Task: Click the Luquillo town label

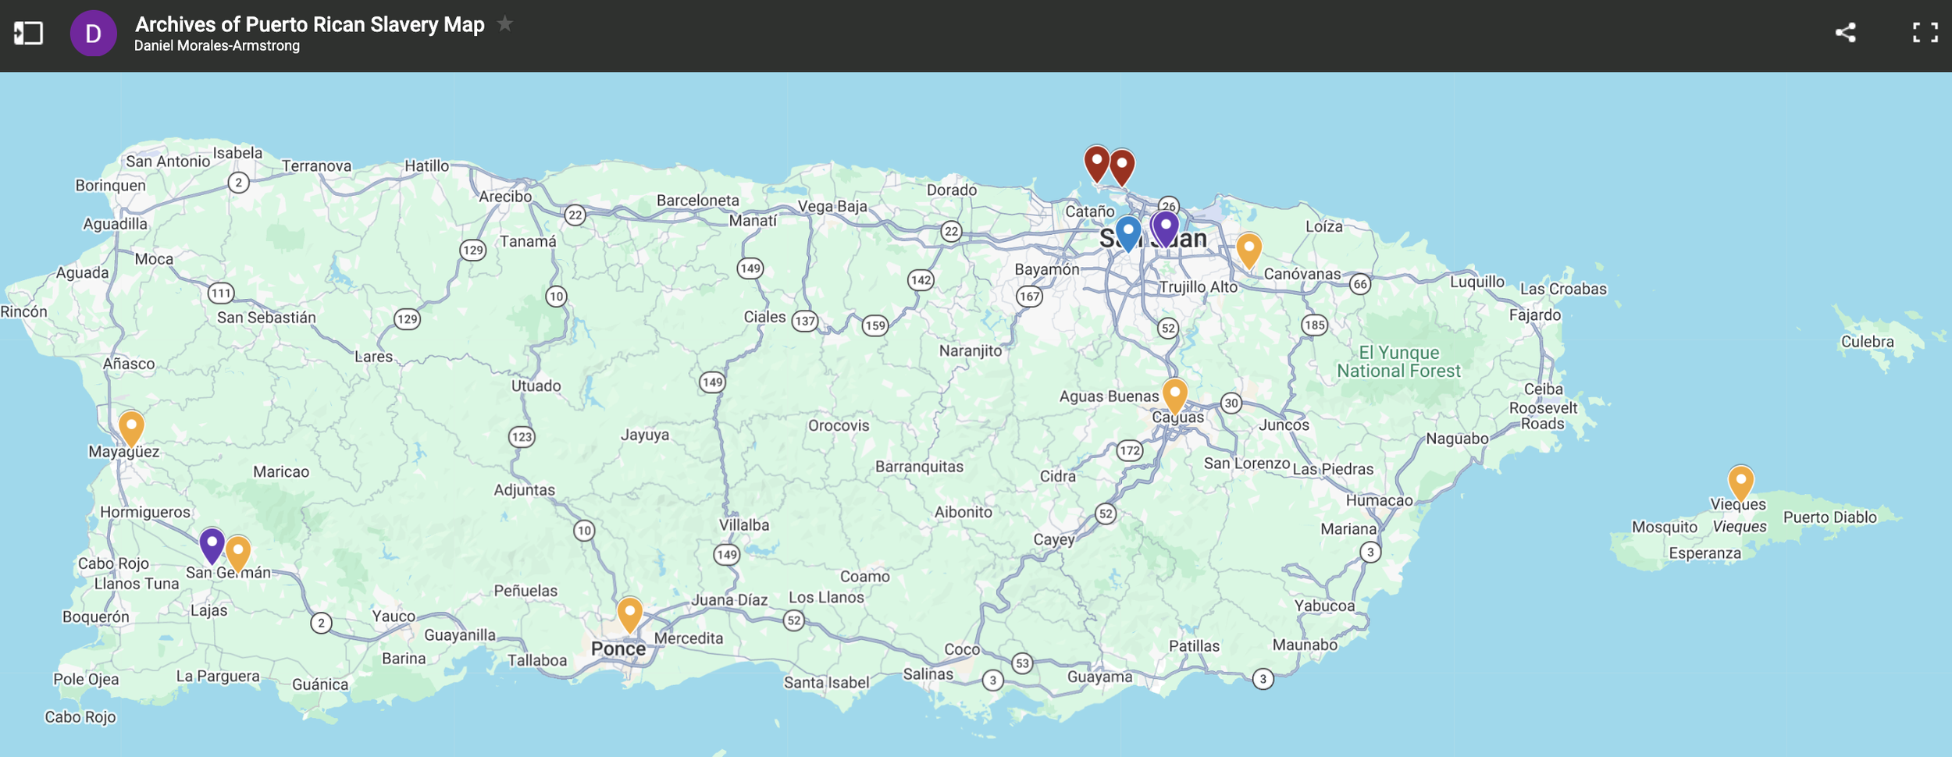Action: (1477, 282)
